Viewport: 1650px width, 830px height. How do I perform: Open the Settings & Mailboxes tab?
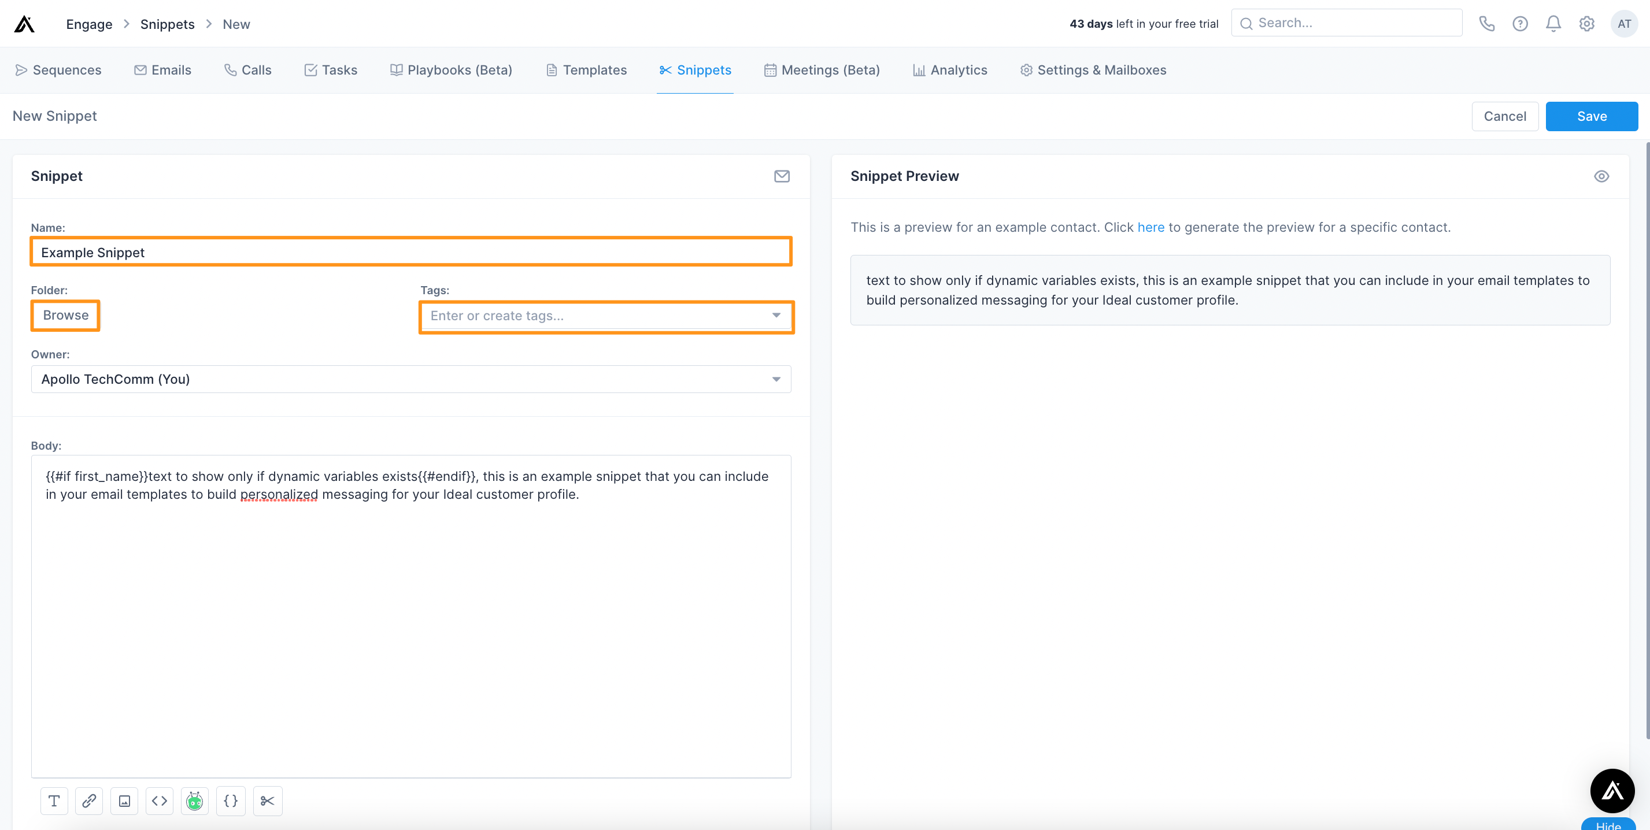click(x=1093, y=70)
